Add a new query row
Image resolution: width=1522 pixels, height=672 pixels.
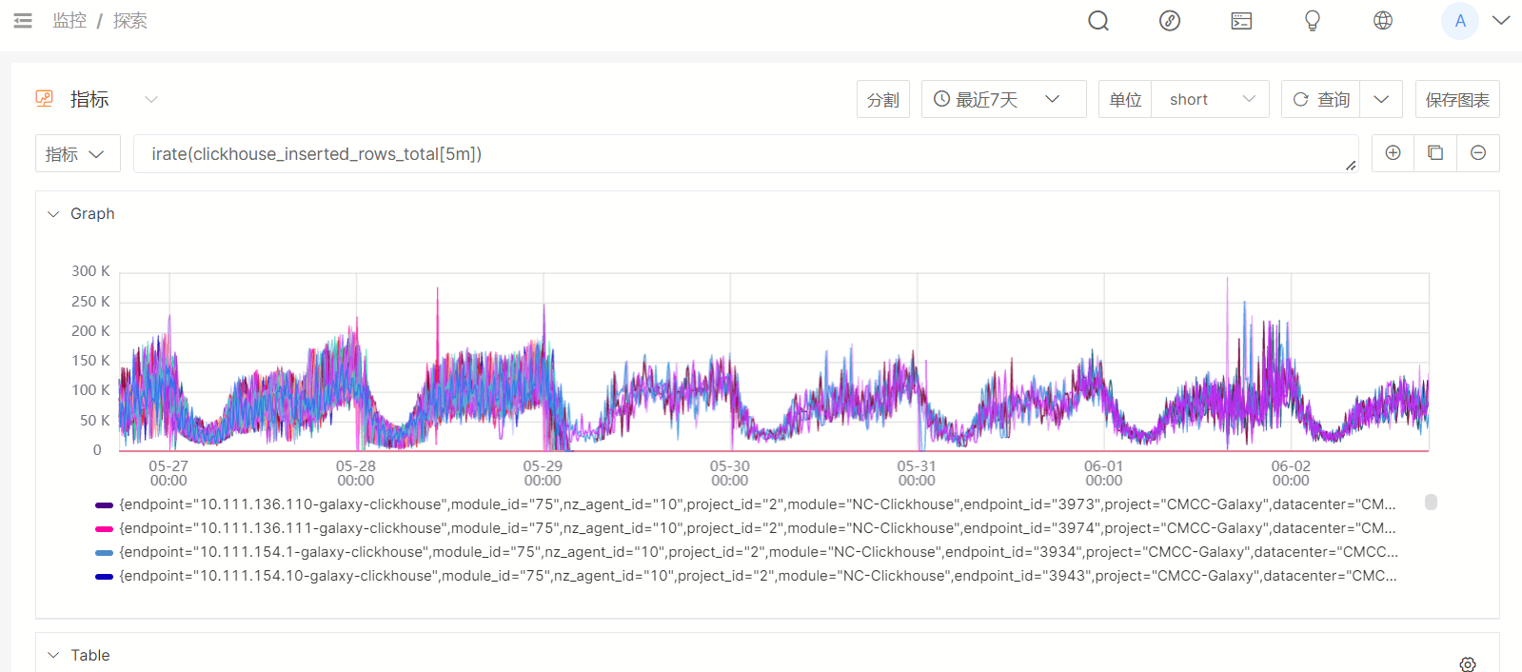coord(1393,153)
